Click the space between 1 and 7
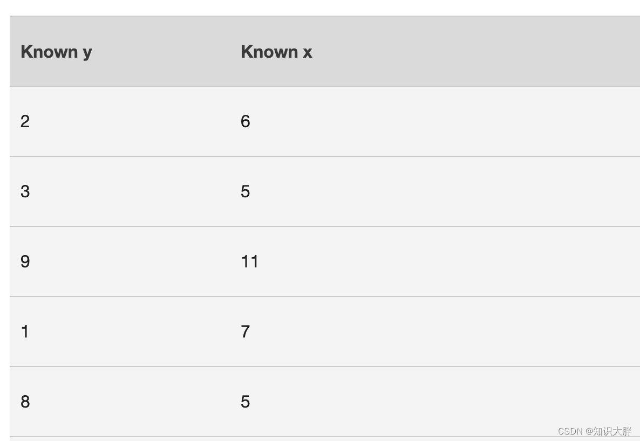This screenshot has width=640, height=441. coord(135,332)
